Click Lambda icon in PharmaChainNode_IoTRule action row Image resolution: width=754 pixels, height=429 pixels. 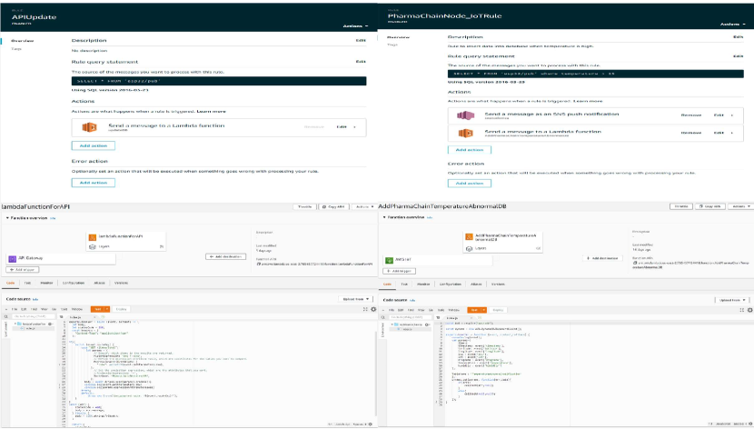[465, 134]
